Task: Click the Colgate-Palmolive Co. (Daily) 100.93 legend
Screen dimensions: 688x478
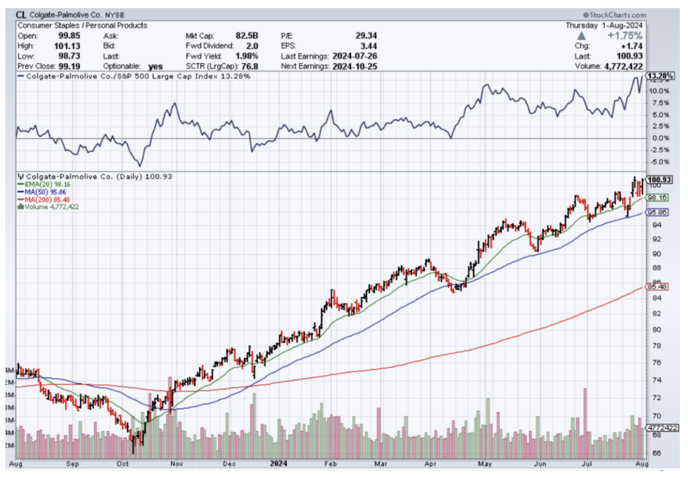Action: [95, 176]
